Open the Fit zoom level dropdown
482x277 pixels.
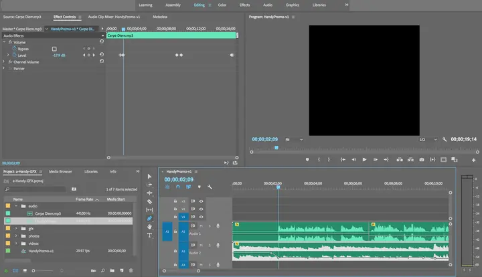click(x=294, y=139)
